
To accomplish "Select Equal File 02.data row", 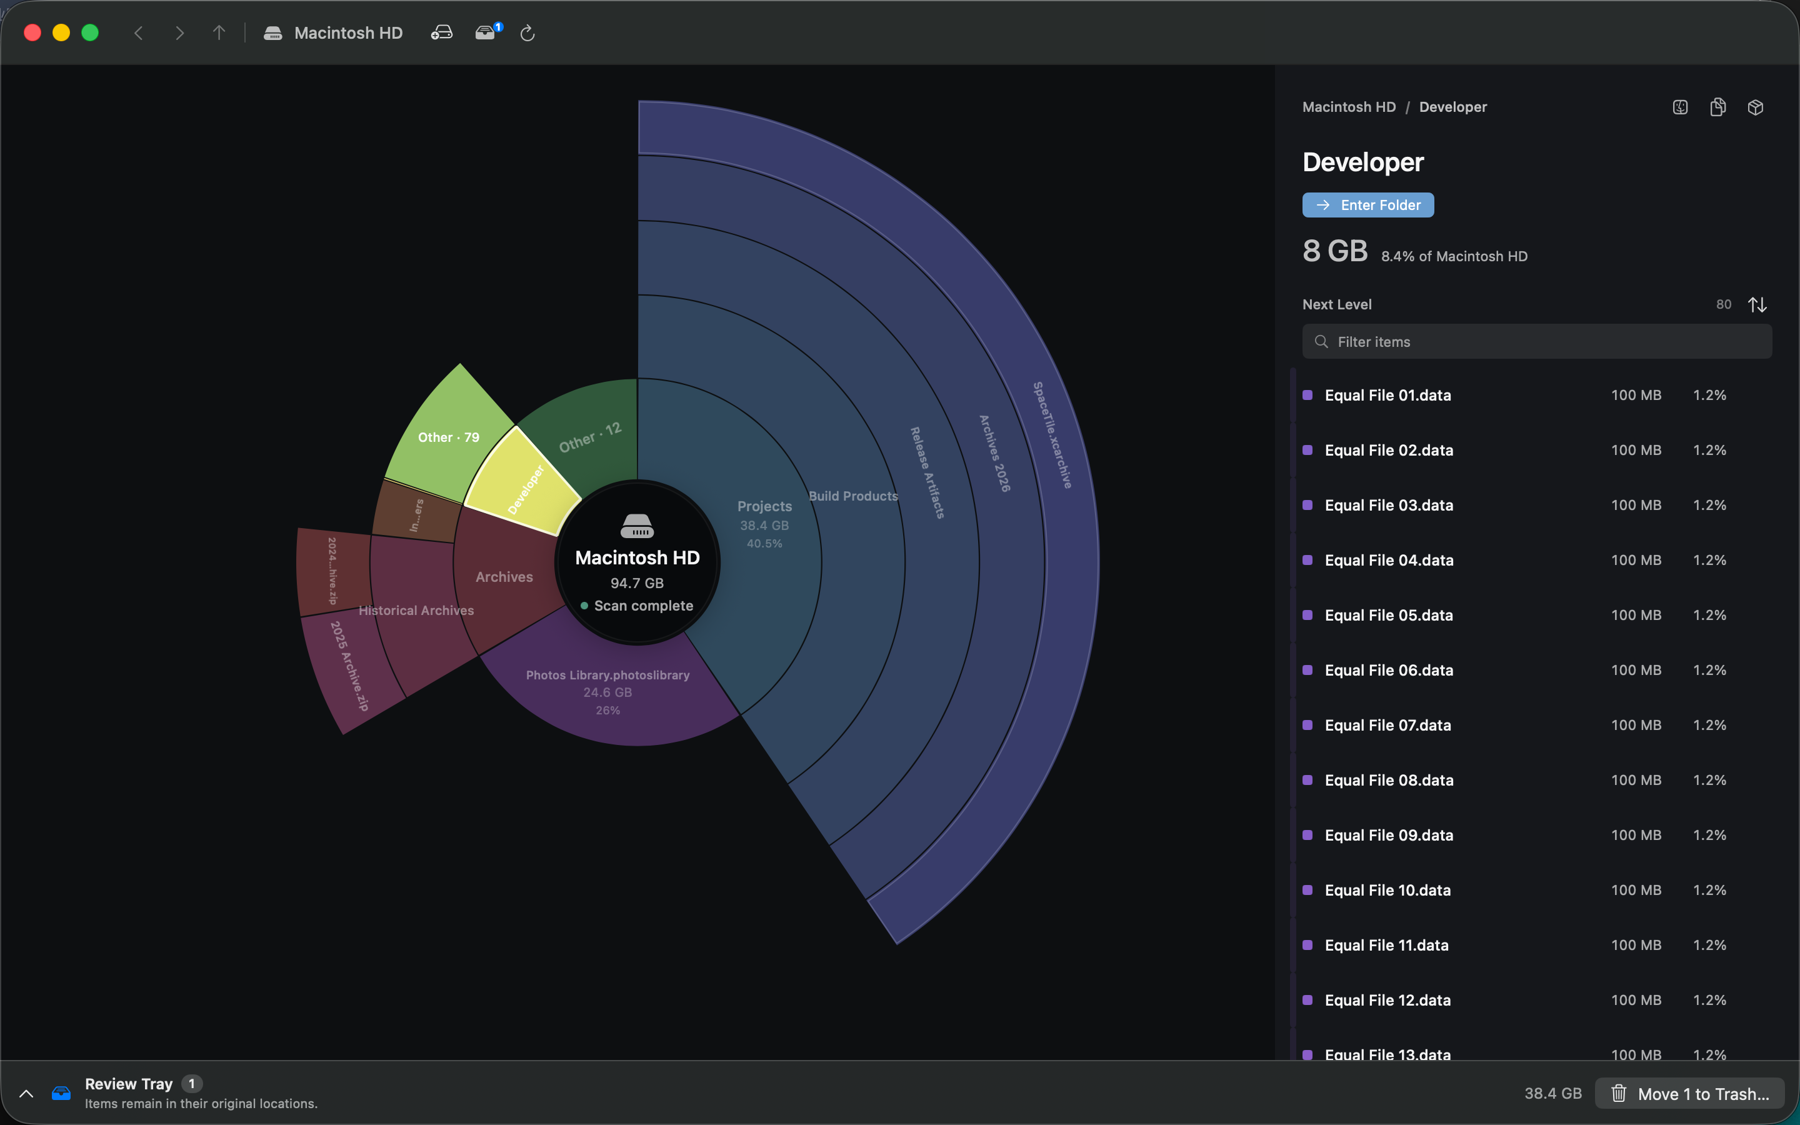I will click(1537, 450).
